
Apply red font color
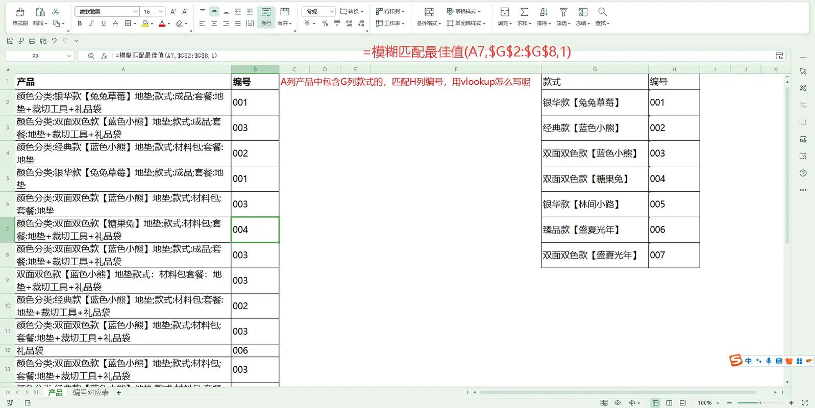point(162,23)
